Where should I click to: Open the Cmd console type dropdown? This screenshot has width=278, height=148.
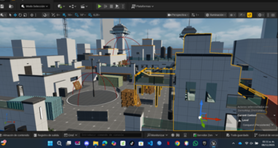click(71, 135)
